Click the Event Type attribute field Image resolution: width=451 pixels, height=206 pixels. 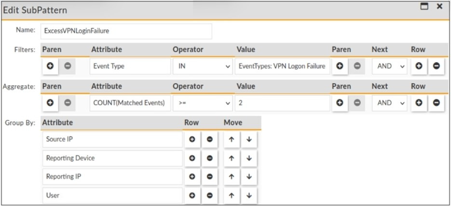(130, 66)
